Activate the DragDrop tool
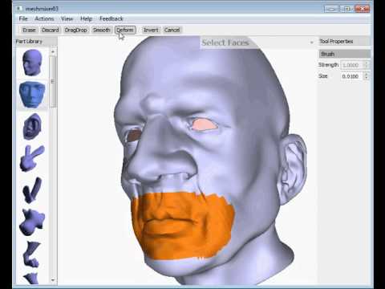Screen dimensions: 385x289 (x=76, y=30)
